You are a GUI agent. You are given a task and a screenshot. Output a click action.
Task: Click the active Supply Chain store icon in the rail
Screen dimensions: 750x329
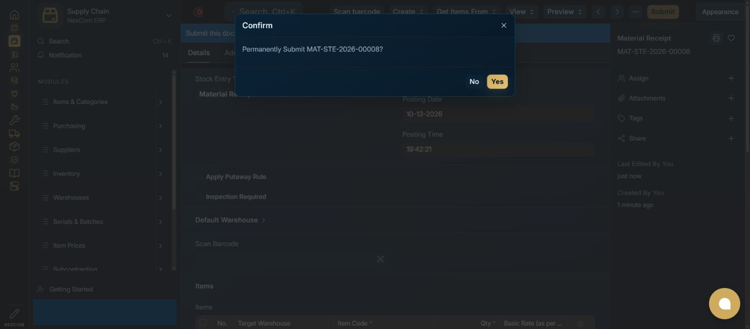click(x=14, y=41)
